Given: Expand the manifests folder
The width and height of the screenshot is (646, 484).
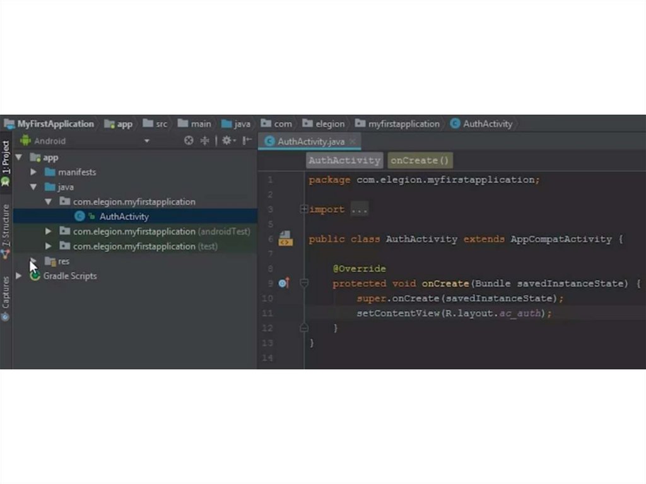Looking at the screenshot, I should click(34, 172).
